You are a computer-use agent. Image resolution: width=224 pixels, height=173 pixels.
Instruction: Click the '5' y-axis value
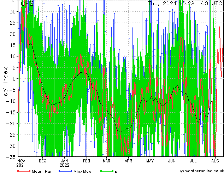tap(14, 67)
